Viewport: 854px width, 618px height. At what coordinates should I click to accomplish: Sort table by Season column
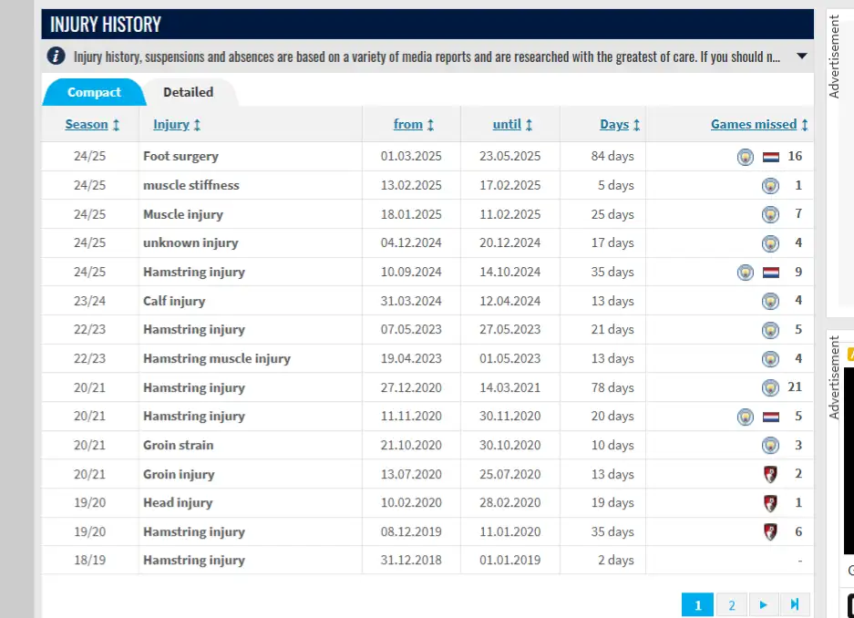pos(92,125)
